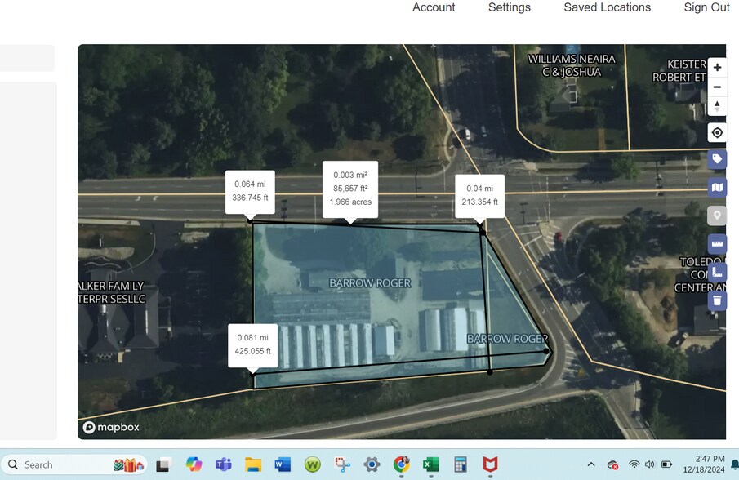Open the map layers icon
Screen dimensions: 739x480
click(717, 189)
